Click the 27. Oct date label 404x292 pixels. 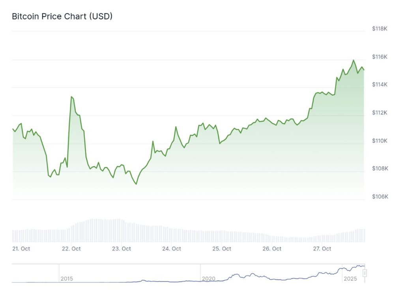click(322, 249)
